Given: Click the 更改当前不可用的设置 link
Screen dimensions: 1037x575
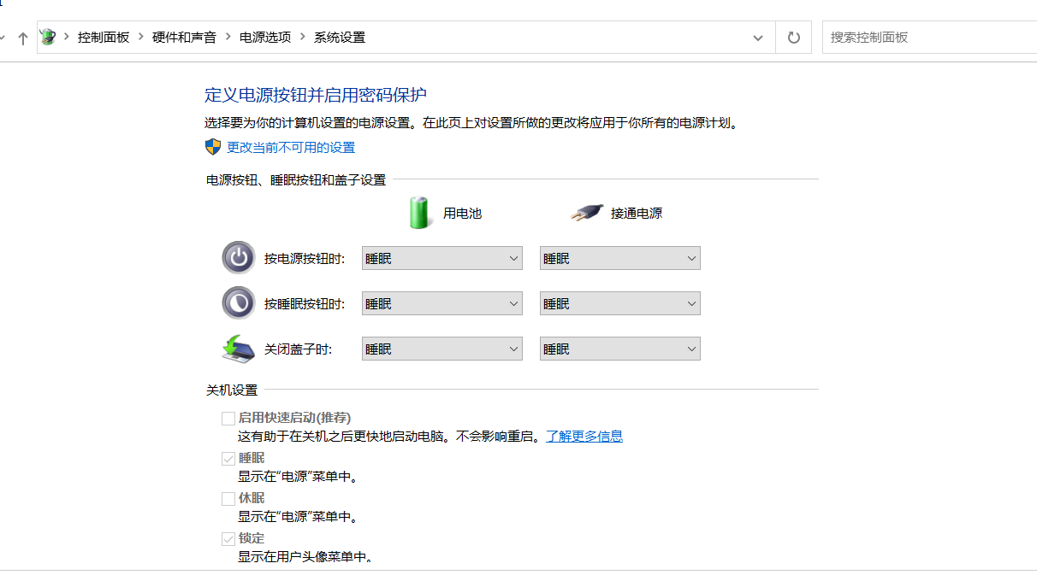Looking at the screenshot, I should (x=291, y=148).
